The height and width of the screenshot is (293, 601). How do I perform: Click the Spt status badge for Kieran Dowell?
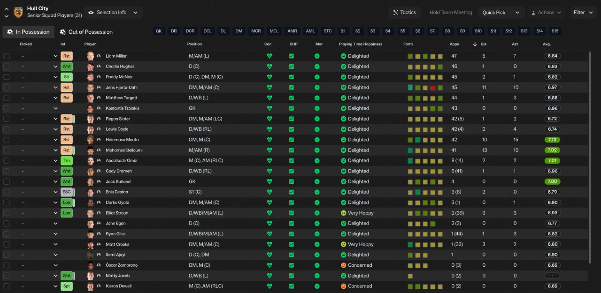click(67, 286)
